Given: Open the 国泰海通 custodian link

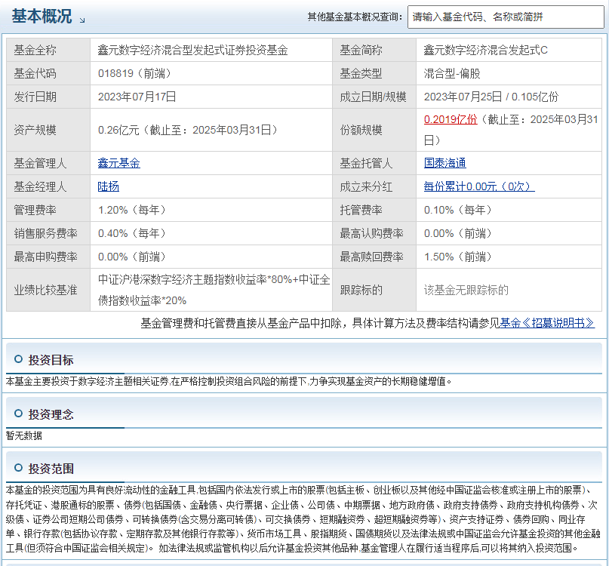Looking at the screenshot, I should tap(444, 163).
